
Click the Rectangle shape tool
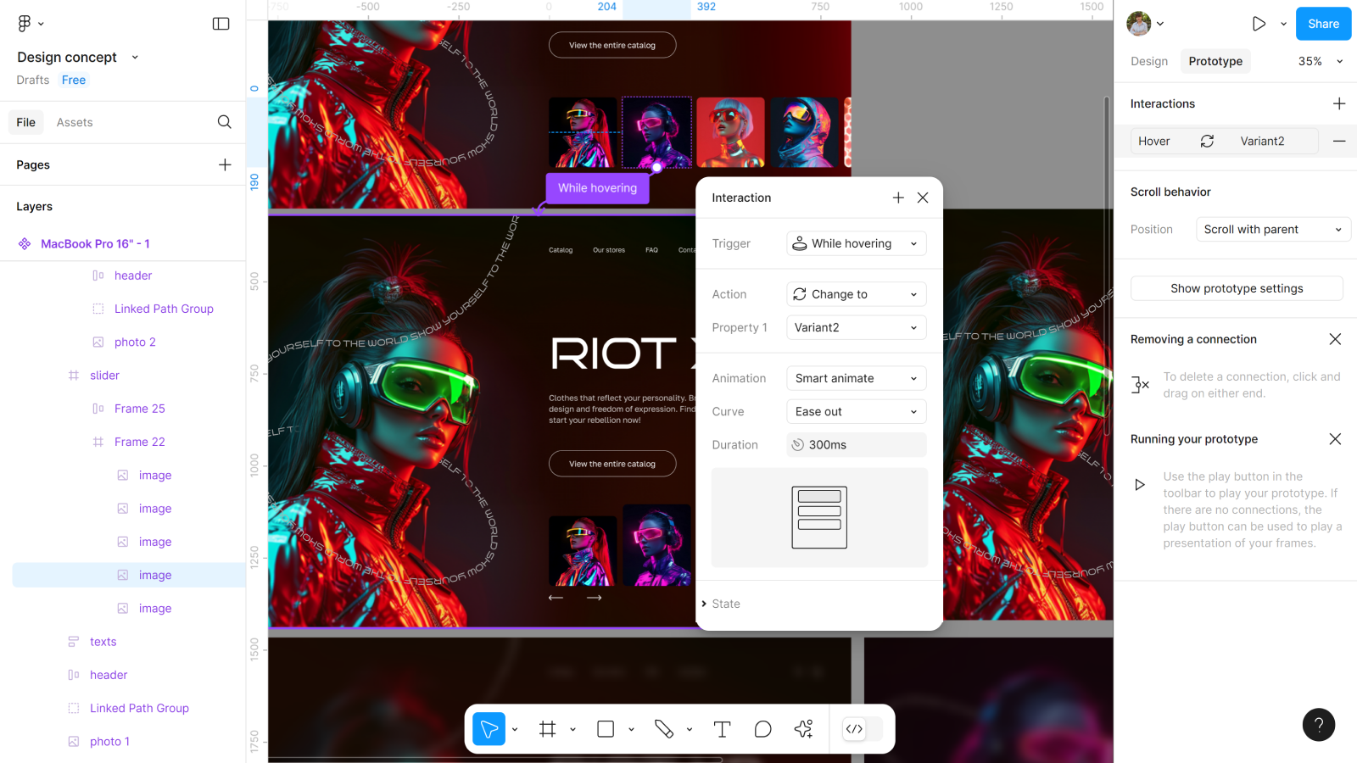point(606,729)
